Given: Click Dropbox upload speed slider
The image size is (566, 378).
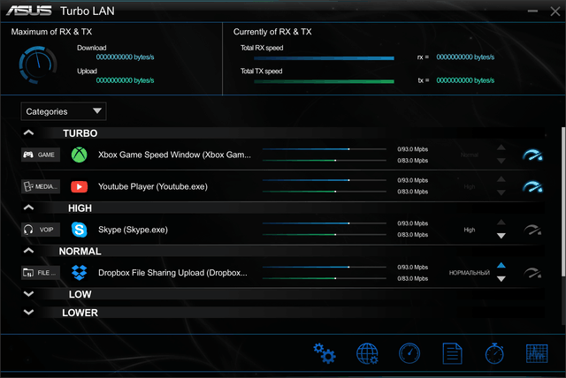Looking at the screenshot, I should [x=325, y=278].
